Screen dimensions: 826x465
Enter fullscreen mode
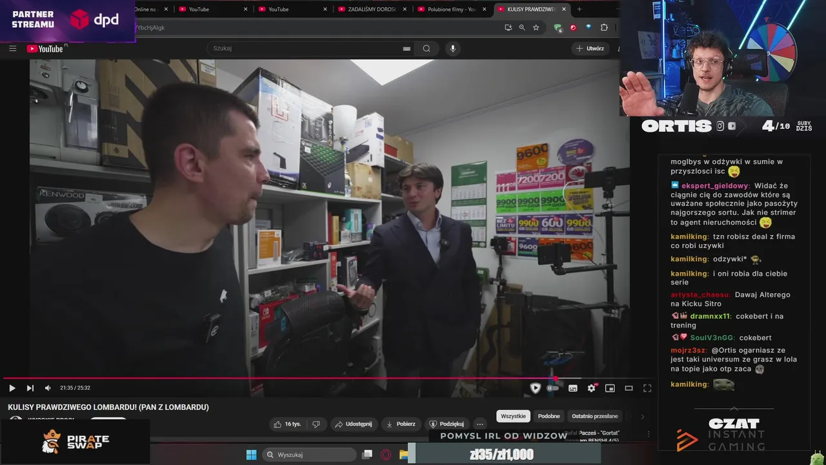point(647,388)
